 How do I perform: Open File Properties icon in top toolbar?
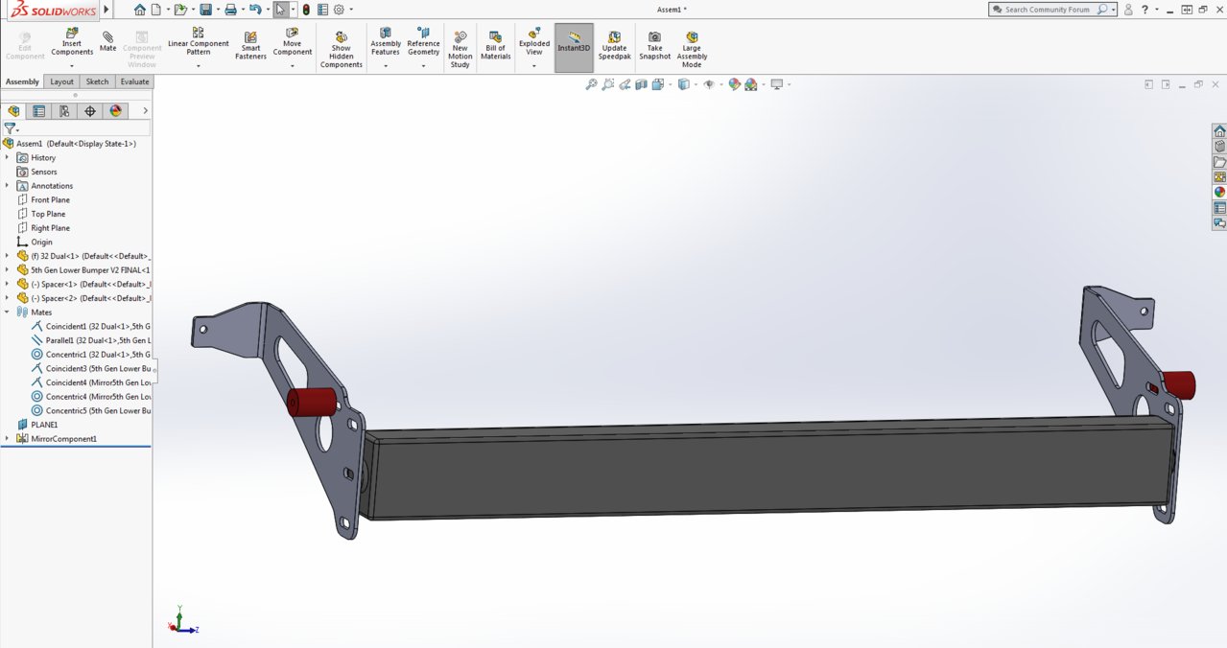(322, 10)
